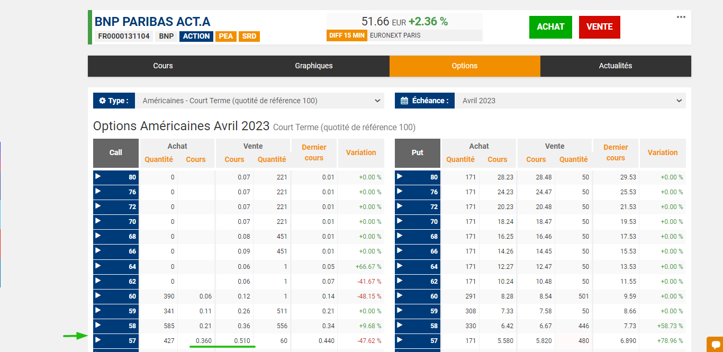This screenshot has width=723, height=352.
Task: Click the gear icon beside Type label
Action: pyautogui.click(x=103, y=101)
